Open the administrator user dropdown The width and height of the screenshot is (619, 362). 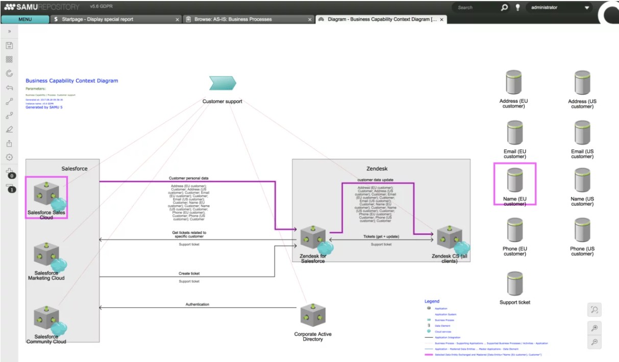(x=587, y=8)
